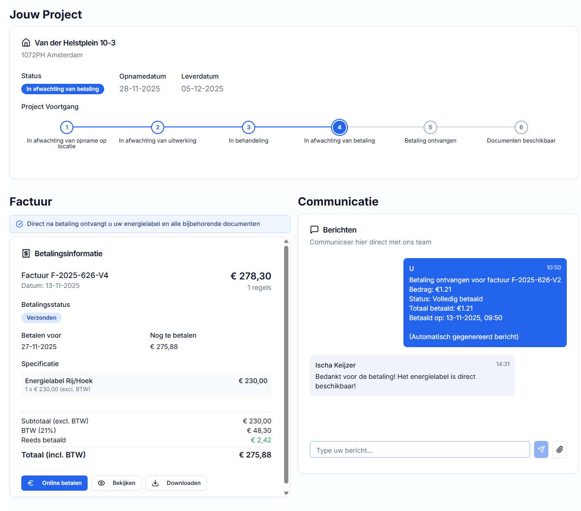Click the Verzonden payment status badge
This screenshot has width=581, height=511.
[41, 318]
